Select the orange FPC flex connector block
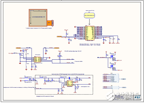The image size is (144, 103). click(49, 23)
